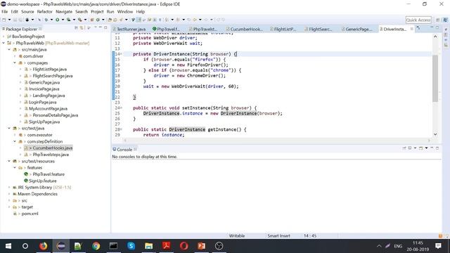Select the Java perspective icon
450x253 pixels.
pyautogui.click(x=445, y=20)
